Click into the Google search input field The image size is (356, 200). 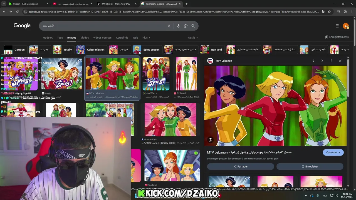pyautogui.click(x=103, y=26)
